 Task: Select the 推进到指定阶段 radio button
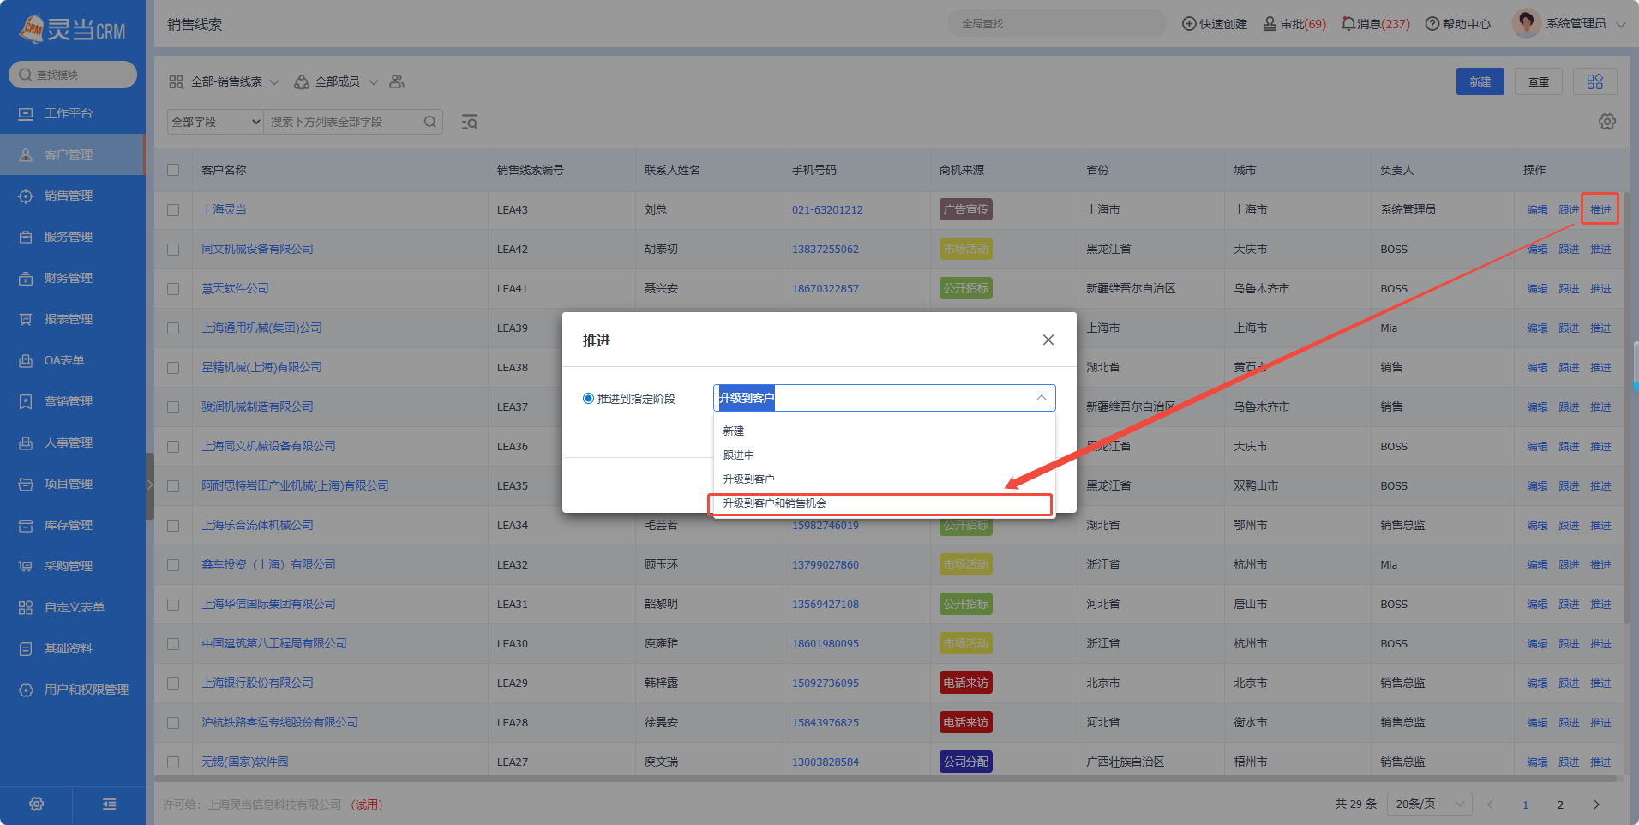tap(588, 399)
